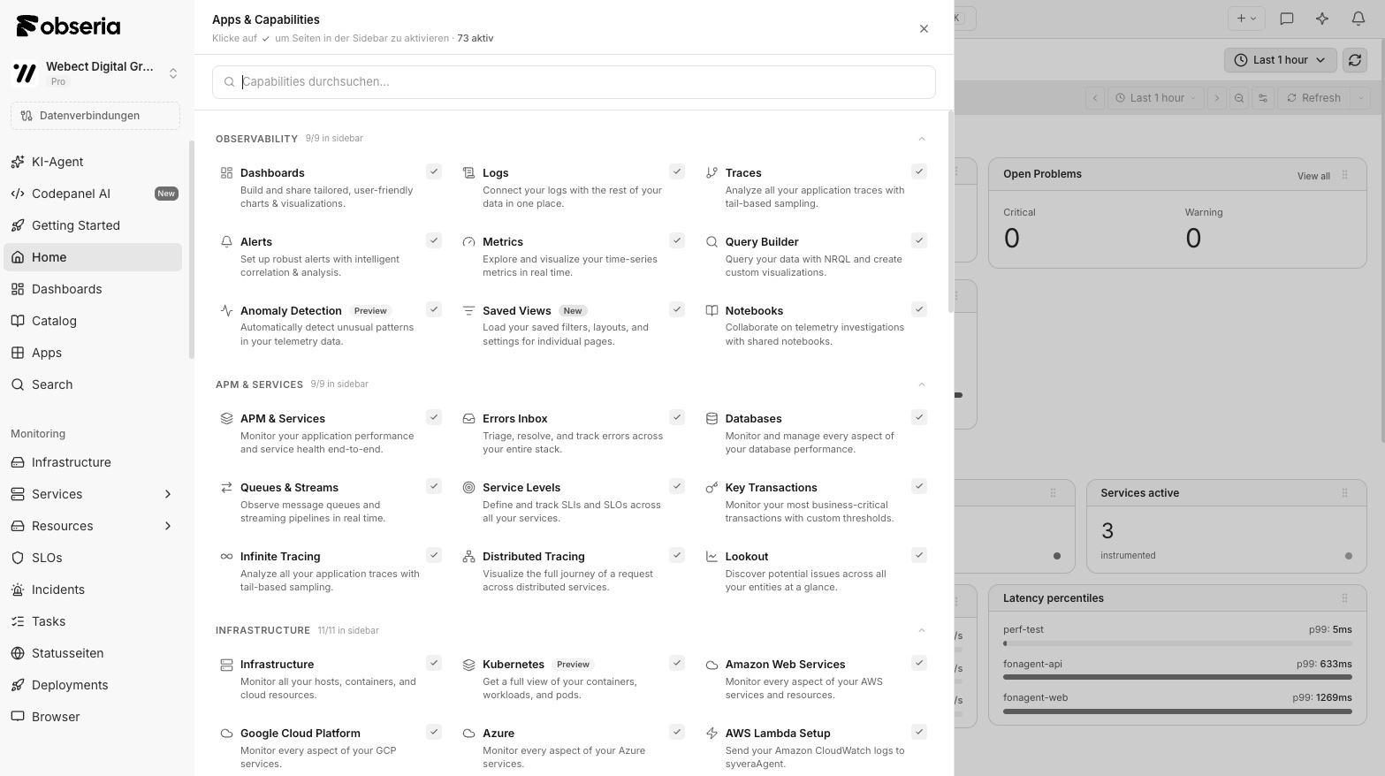Click the Dashboards capability icon
Viewport: 1385px width, 776px height.
tap(226, 173)
